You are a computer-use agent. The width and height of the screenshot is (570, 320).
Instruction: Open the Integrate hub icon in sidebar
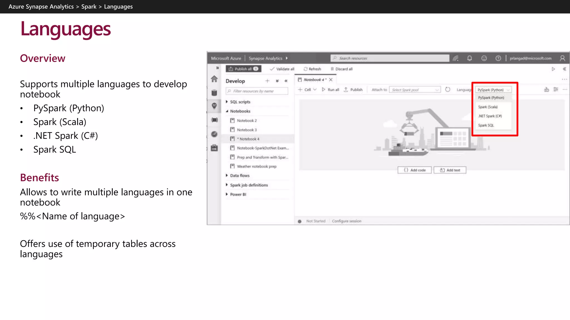pos(214,120)
